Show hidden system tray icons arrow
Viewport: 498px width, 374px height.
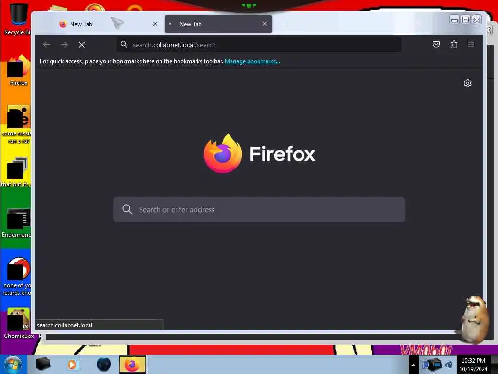413,365
